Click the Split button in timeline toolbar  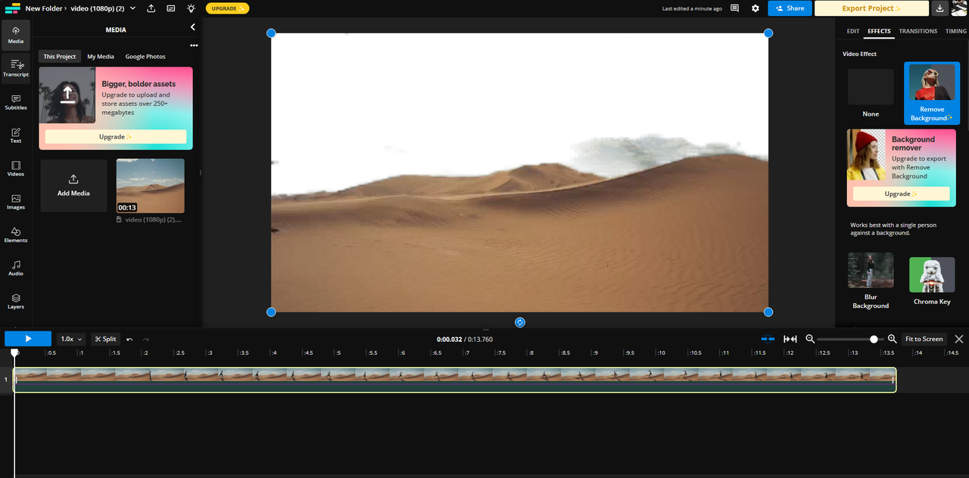[x=106, y=339]
